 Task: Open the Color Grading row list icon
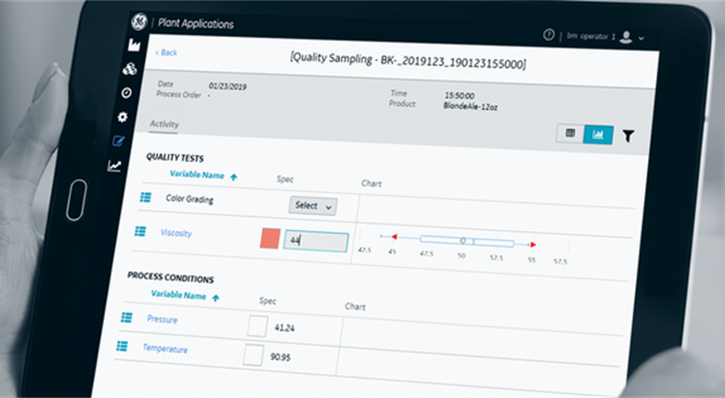coord(146,198)
